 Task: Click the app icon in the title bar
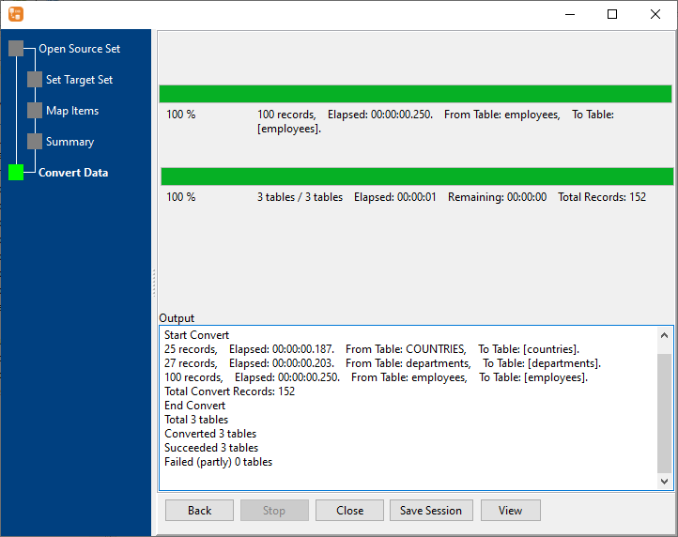click(x=16, y=14)
